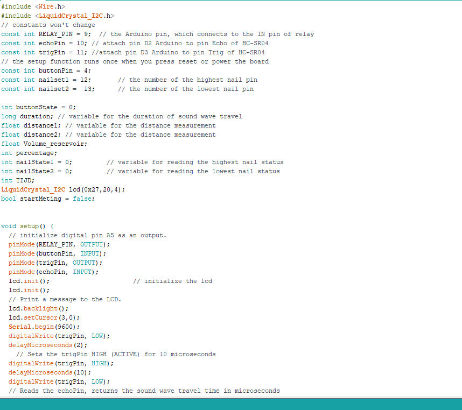Viewport: 462px width, 410px height.
Task: Click the '#include <Wire.h>' line
Action: pos(33,6)
